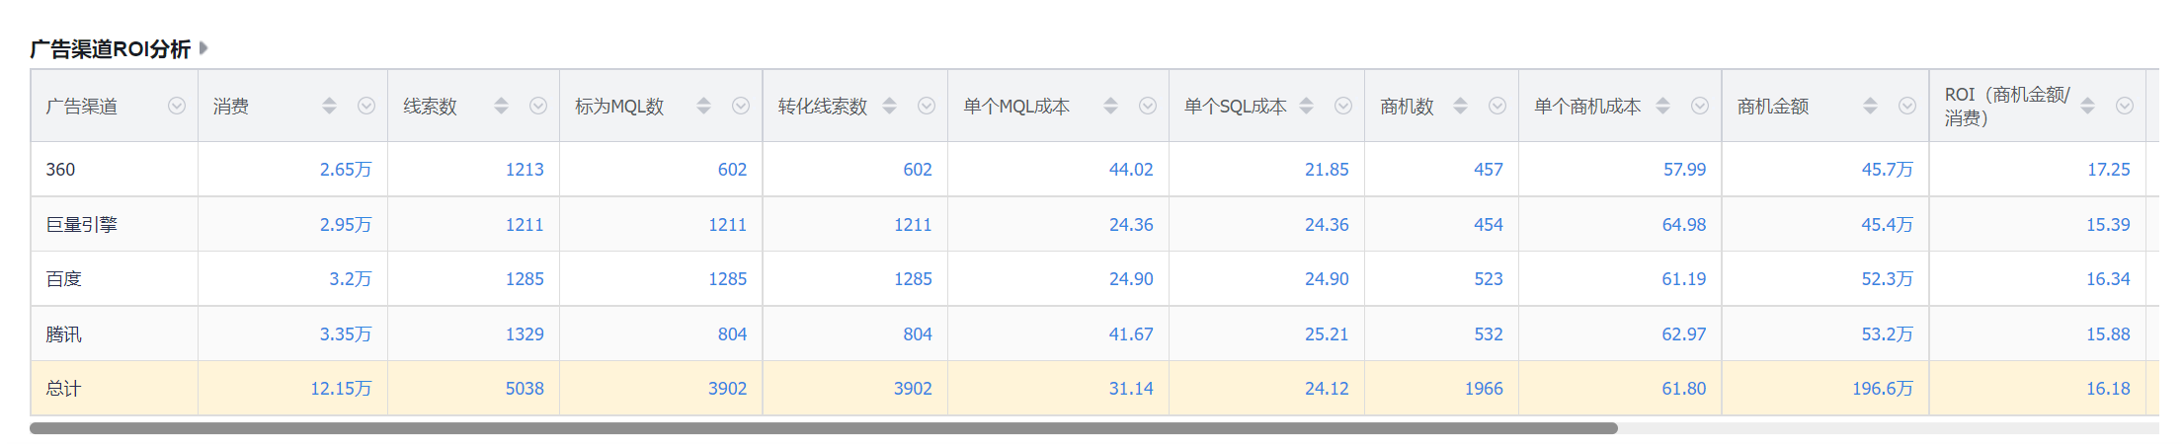Sort the table by ROI（商机金额/消费） column

pyautogui.click(x=2087, y=106)
